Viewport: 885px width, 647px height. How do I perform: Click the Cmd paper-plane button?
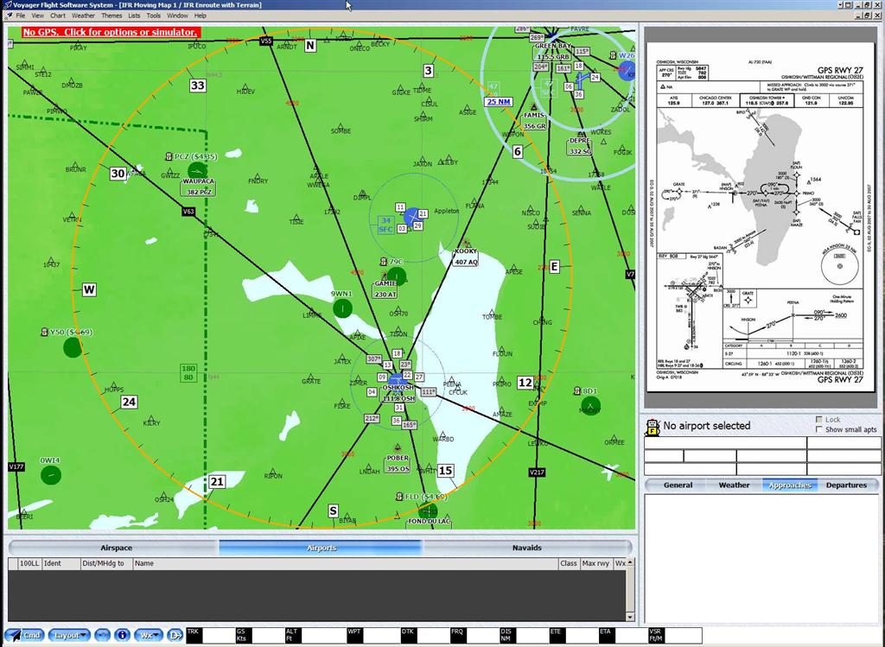[23, 635]
